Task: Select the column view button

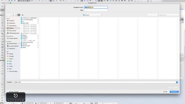Action: click(19, 15)
